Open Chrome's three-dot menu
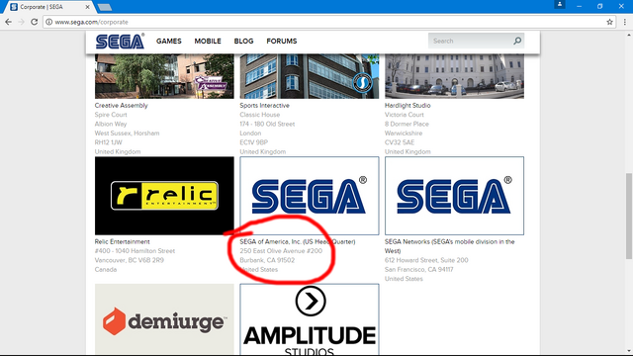Image resolution: width=633 pixels, height=356 pixels. [624, 22]
